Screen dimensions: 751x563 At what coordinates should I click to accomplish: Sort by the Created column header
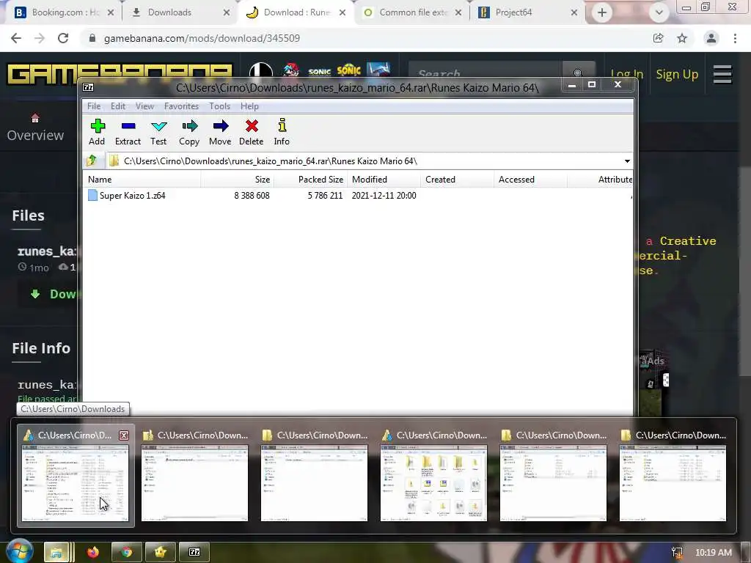pyautogui.click(x=458, y=180)
